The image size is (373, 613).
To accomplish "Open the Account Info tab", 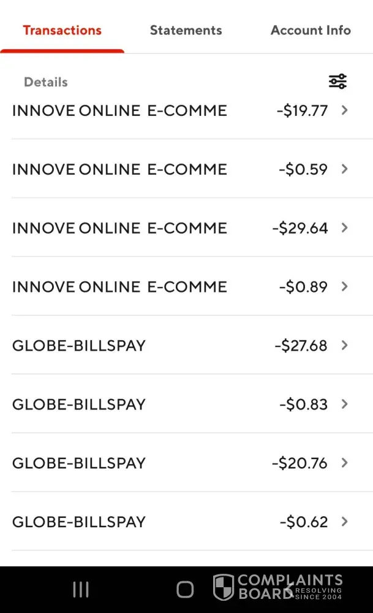I will [x=311, y=30].
